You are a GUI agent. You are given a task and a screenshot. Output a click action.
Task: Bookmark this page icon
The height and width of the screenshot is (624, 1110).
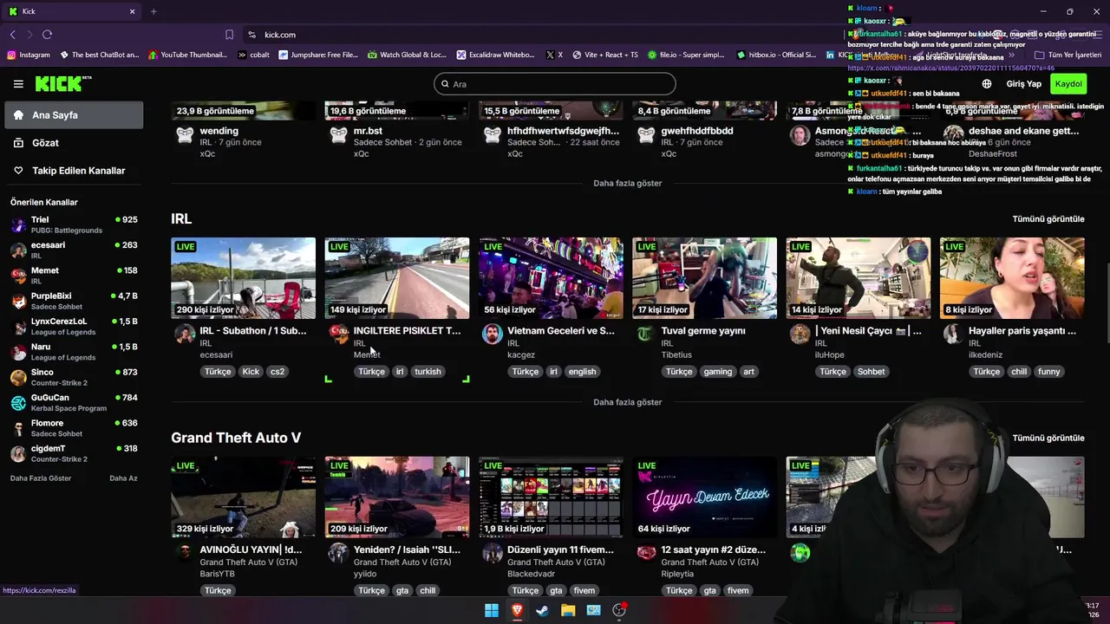(x=229, y=35)
